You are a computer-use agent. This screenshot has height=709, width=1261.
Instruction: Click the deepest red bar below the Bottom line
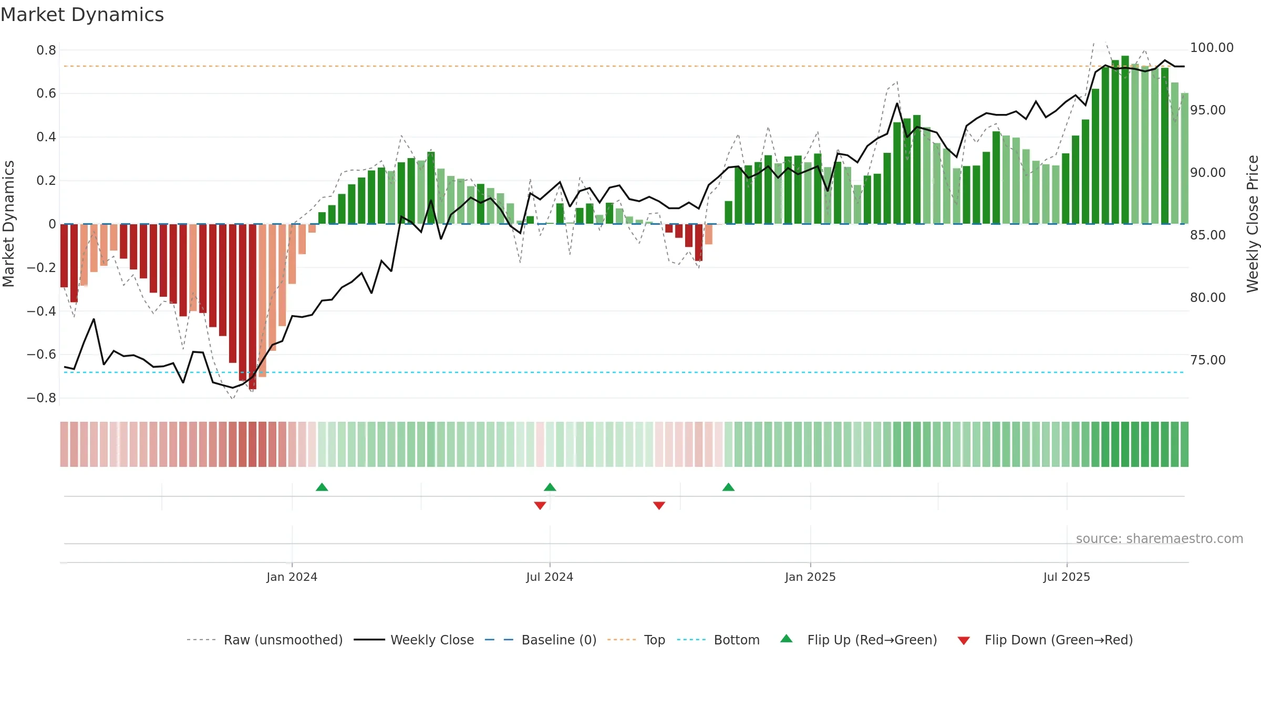pyautogui.click(x=253, y=307)
